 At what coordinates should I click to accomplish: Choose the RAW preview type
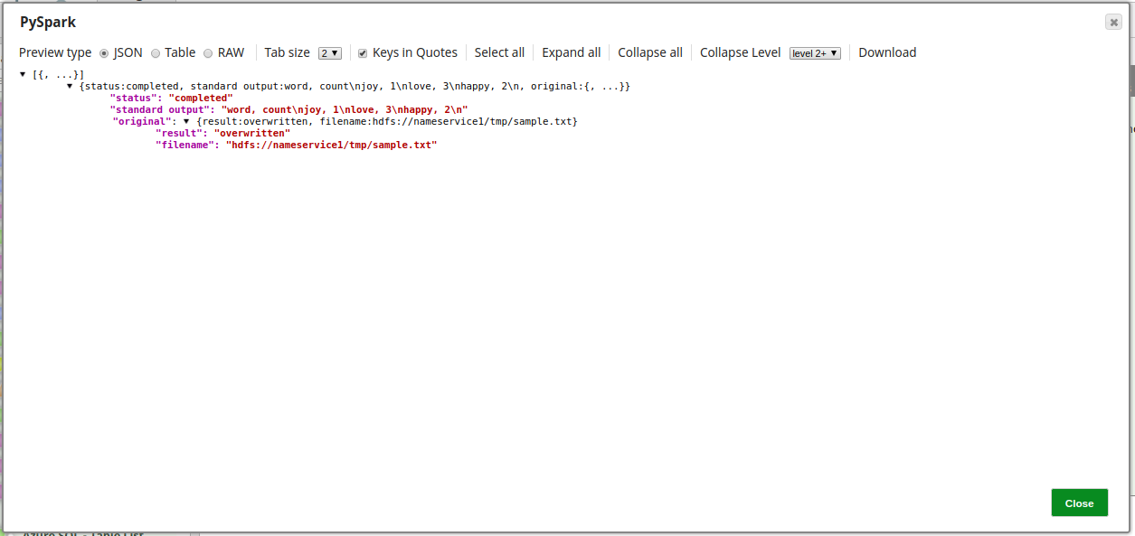coord(208,53)
